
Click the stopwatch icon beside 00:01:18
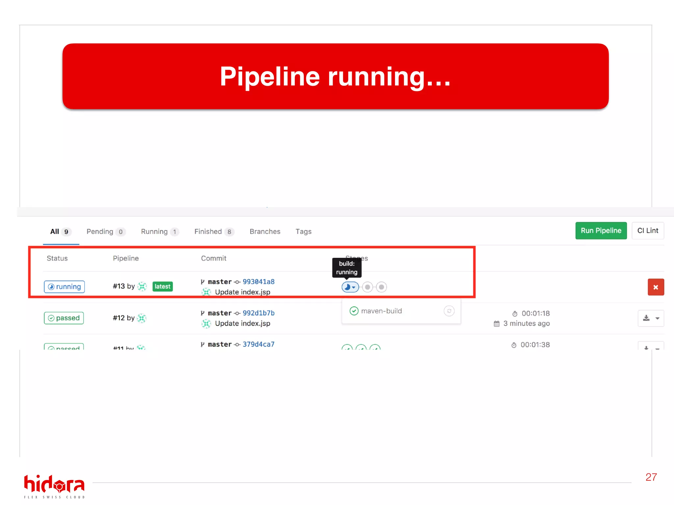515,314
